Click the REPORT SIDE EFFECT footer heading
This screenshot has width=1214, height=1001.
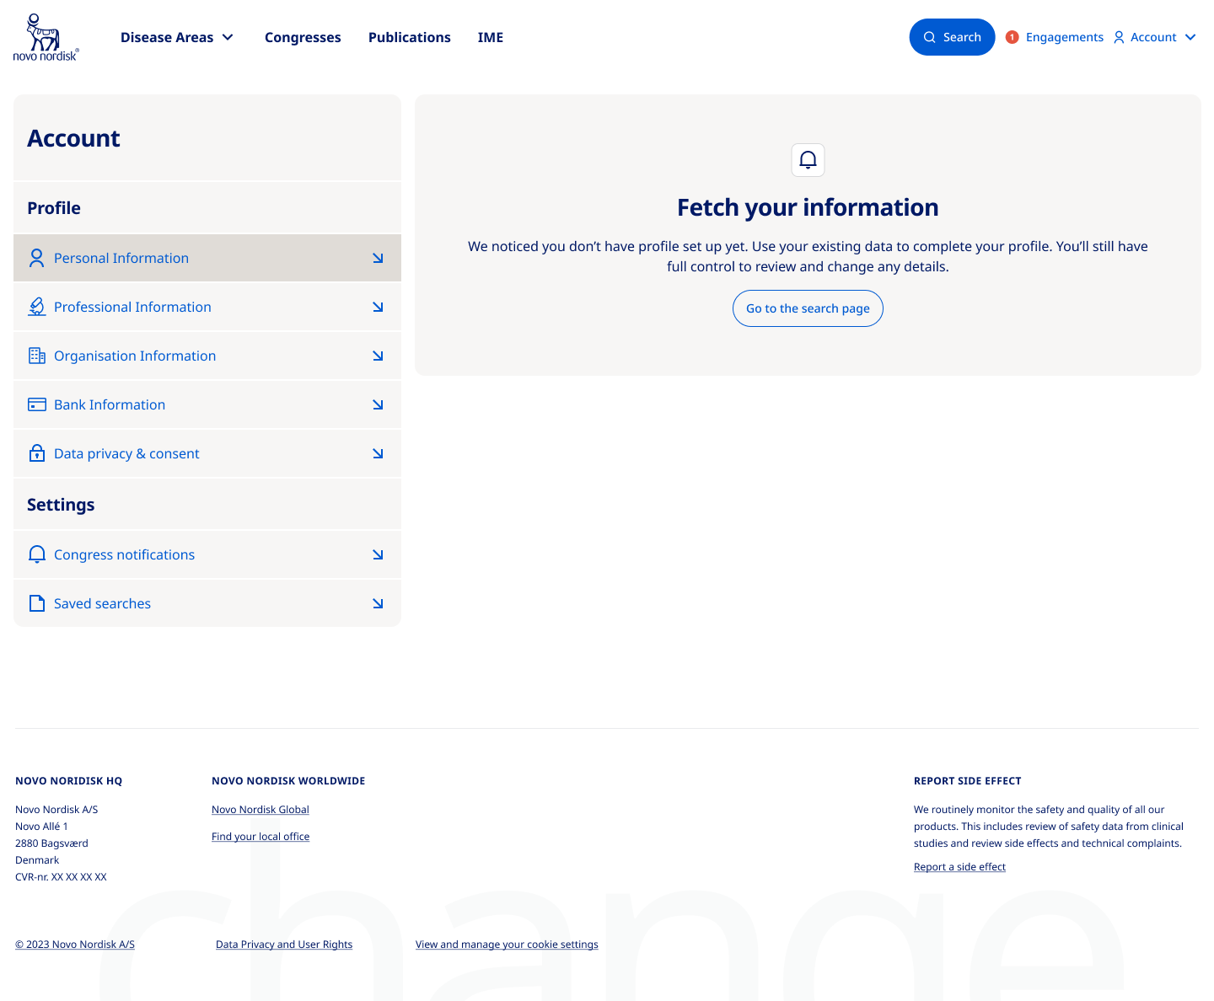[968, 781]
